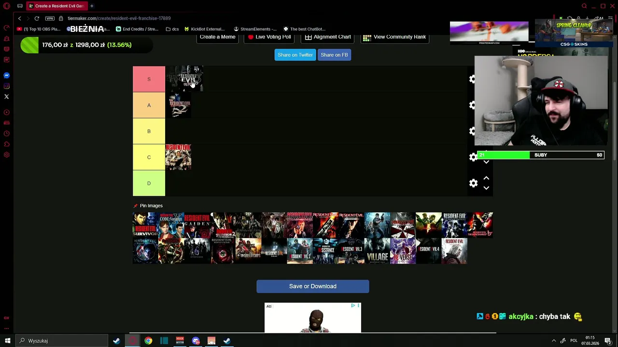This screenshot has height=347, width=618.
Task: Toggle the browser VPN badge
Action: click(50, 18)
